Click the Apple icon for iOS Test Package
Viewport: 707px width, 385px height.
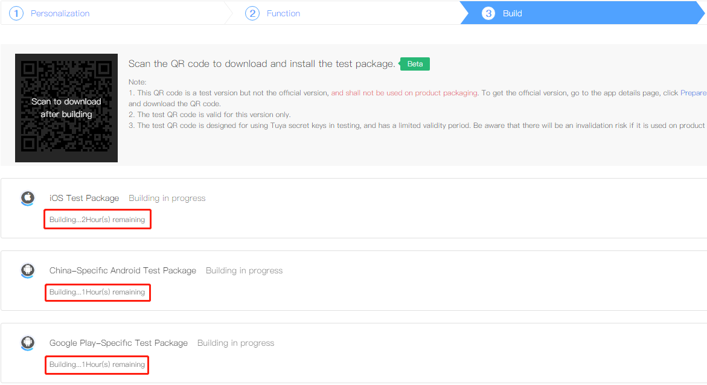[28, 198]
